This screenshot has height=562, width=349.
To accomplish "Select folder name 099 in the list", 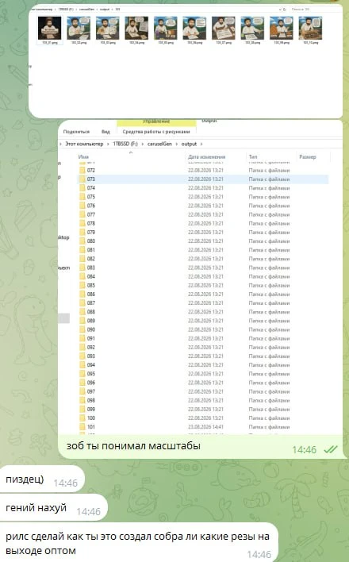I will point(91,409).
